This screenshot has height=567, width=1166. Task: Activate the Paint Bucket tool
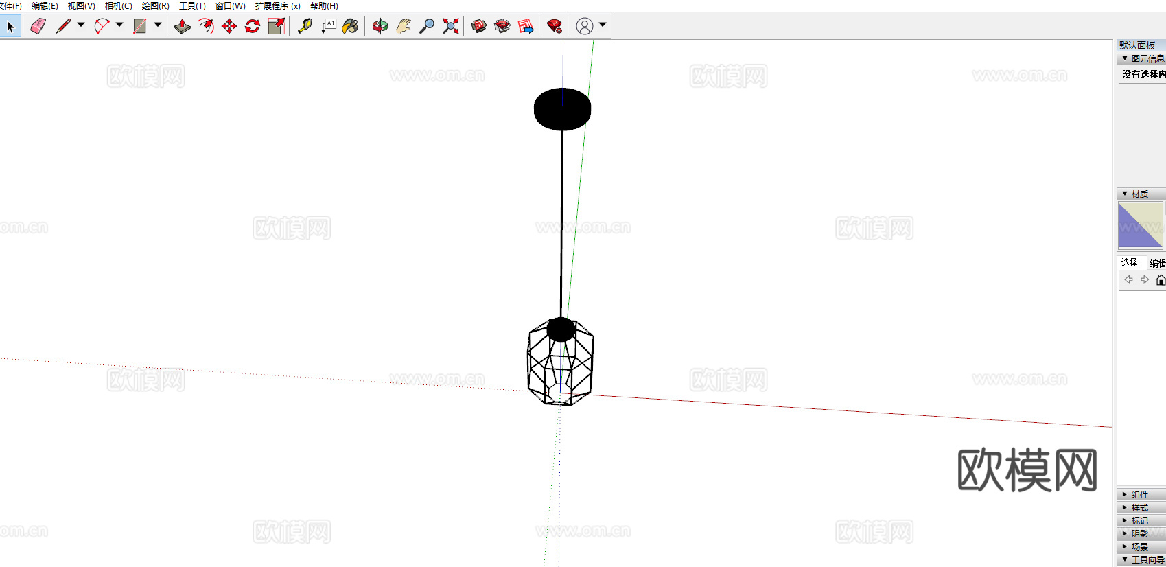coord(351,26)
